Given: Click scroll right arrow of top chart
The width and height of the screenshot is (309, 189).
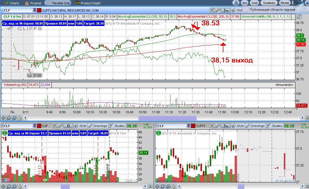Looking at the screenshot, I should pyautogui.click(x=303, y=118).
